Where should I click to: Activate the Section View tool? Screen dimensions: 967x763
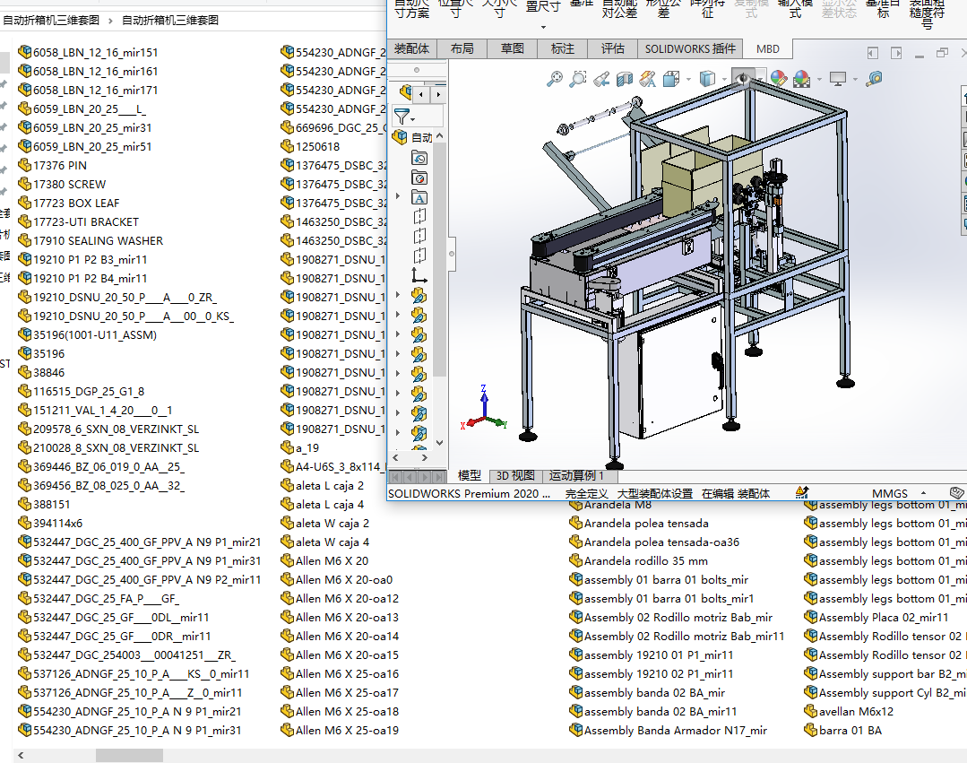(624, 80)
